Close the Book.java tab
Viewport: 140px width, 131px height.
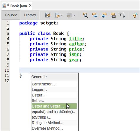tap(30, 6)
